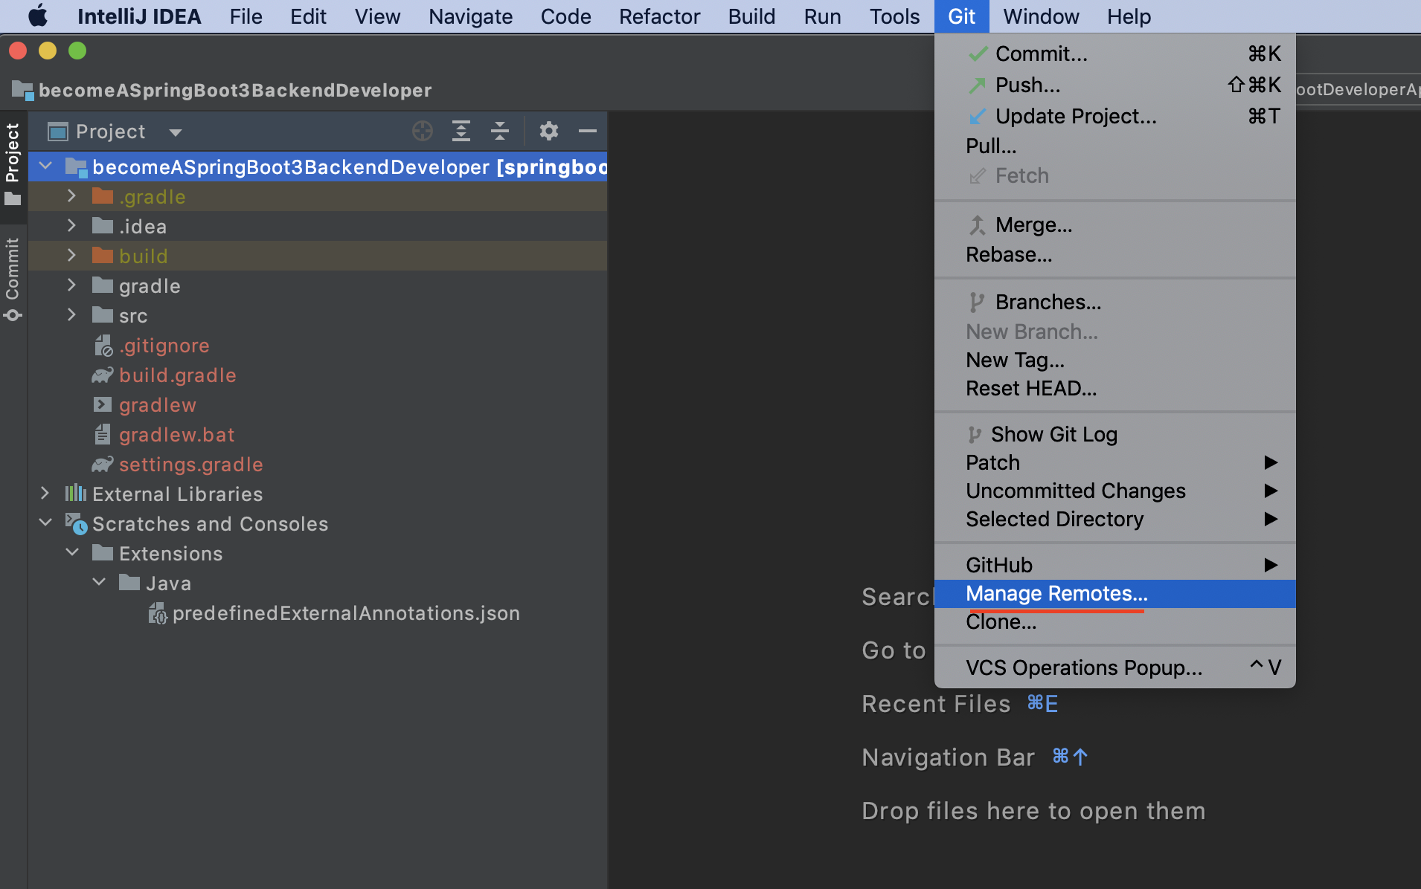The height and width of the screenshot is (889, 1421).
Task: Choose Clone... in the Git menu
Action: tap(1114, 621)
